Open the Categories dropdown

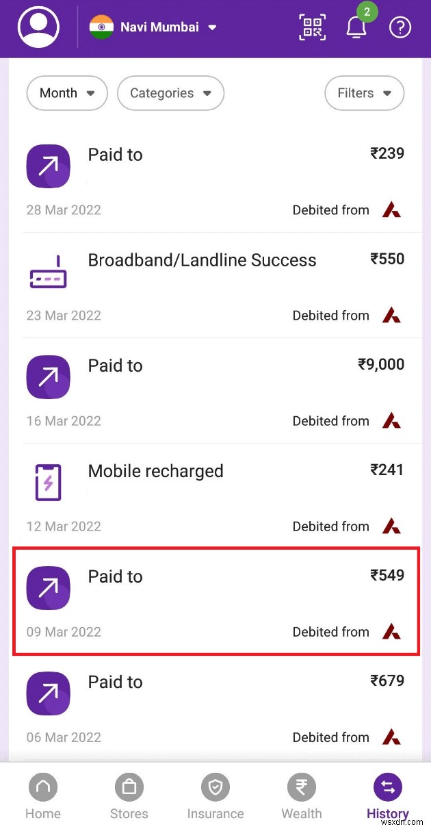tap(170, 93)
